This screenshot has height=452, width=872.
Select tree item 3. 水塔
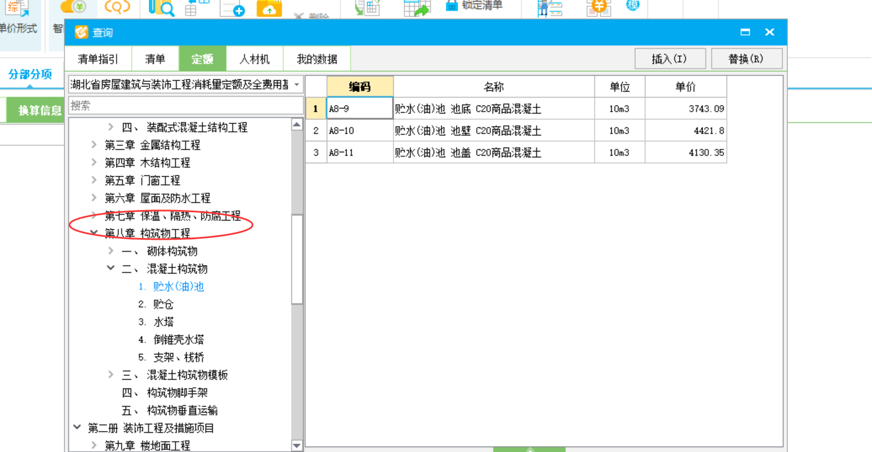(156, 322)
